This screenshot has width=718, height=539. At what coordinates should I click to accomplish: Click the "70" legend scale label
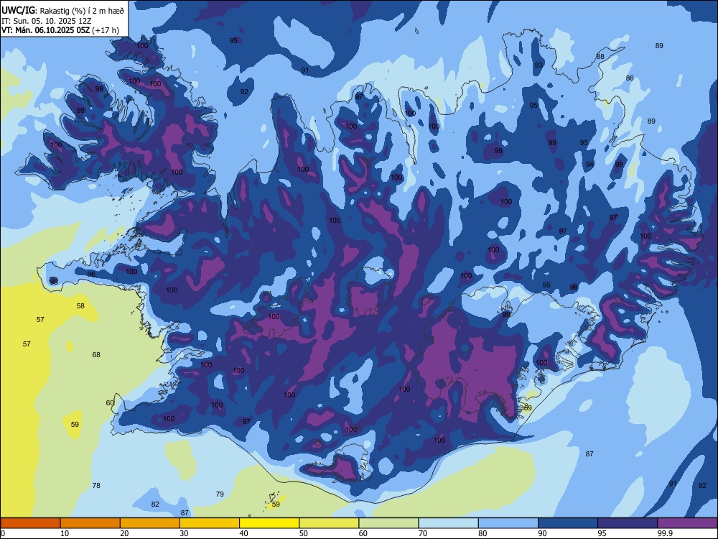click(x=423, y=533)
